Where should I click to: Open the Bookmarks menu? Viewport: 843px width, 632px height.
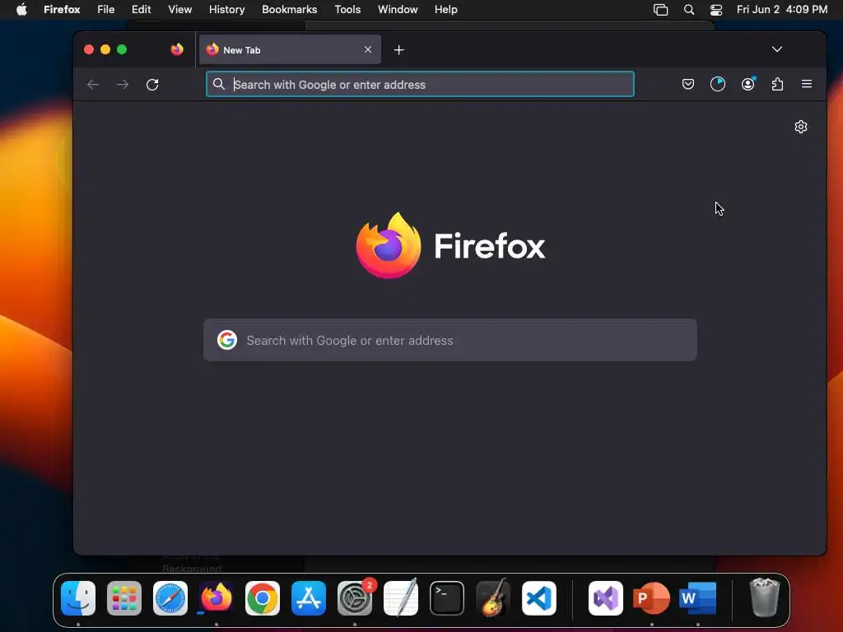[x=289, y=10]
